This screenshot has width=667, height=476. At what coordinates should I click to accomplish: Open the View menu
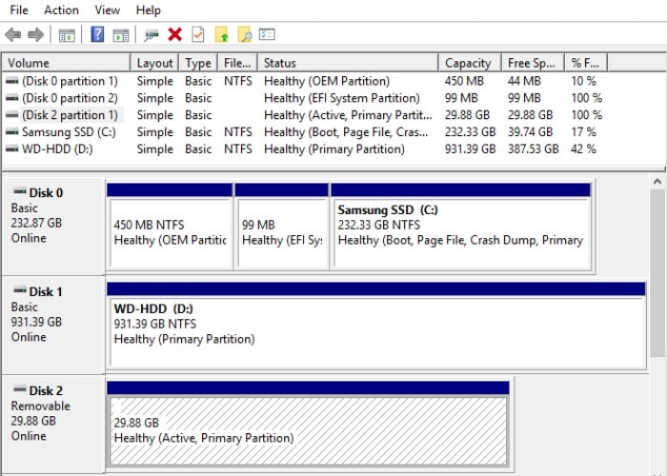(108, 10)
